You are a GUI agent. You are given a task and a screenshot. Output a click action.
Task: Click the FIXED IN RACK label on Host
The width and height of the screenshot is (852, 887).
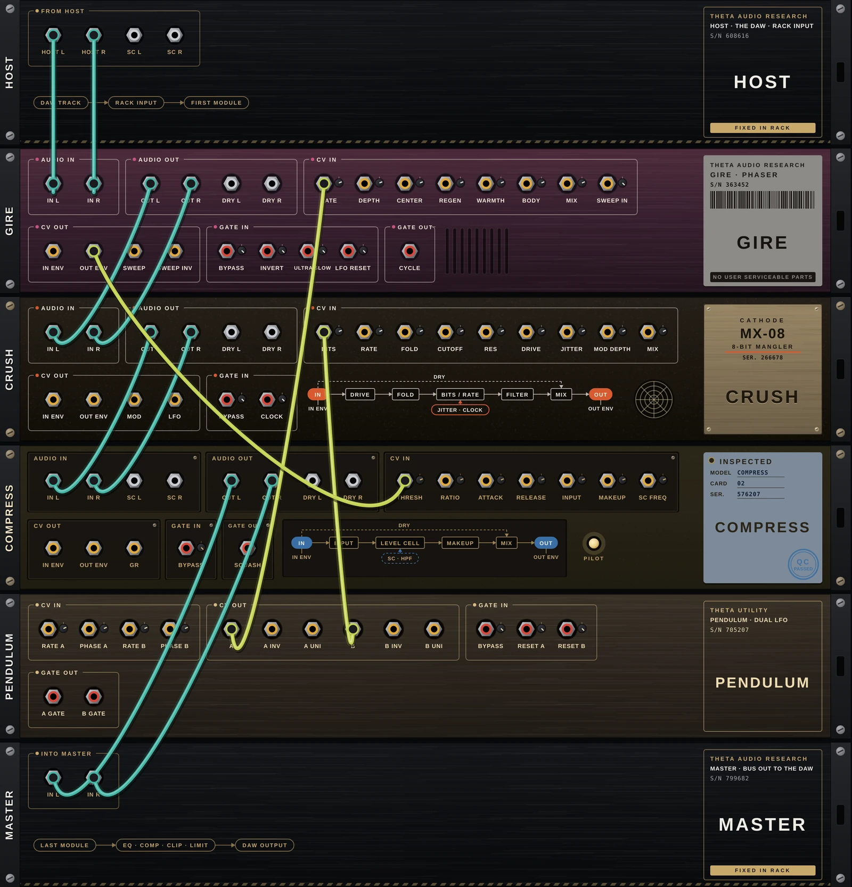tap(763, 128)
